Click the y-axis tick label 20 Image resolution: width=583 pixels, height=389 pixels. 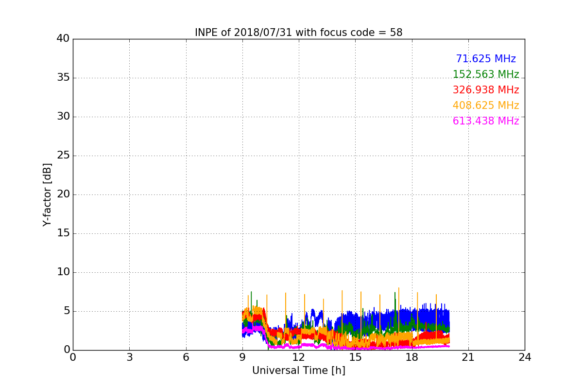[x=63, y=194]
